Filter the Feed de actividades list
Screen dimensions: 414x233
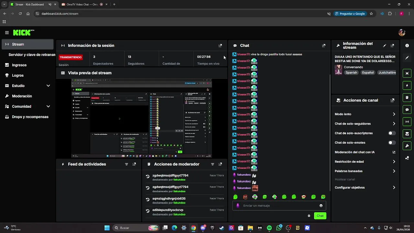click(x=126, y=164)
